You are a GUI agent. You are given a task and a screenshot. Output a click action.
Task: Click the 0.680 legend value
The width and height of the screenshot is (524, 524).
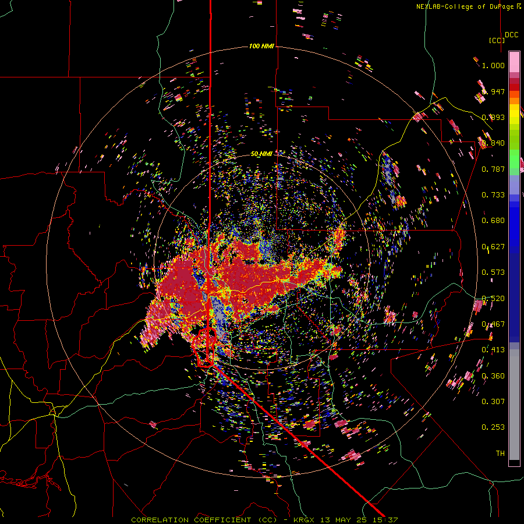pyautogui.click(x=493, y=221)
